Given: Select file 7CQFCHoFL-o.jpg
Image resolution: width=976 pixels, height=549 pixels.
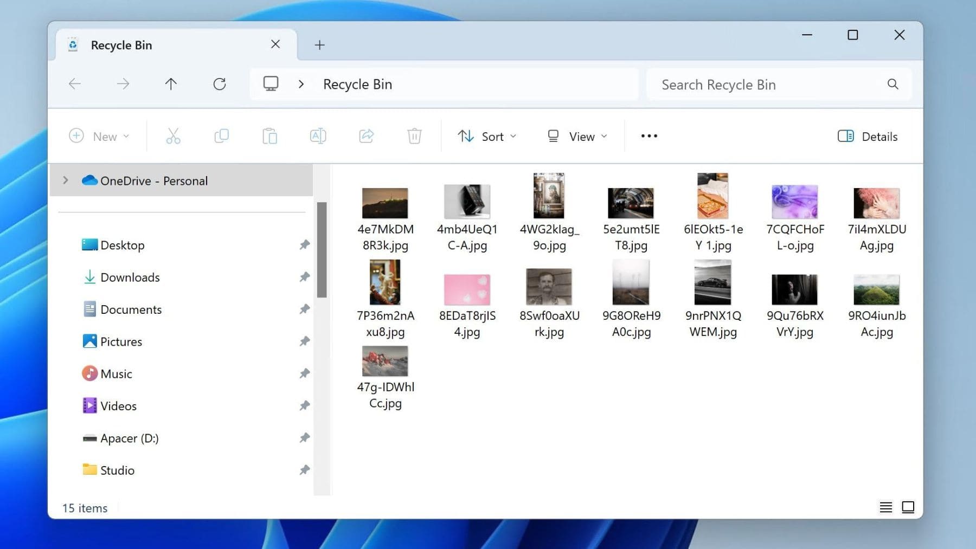Looking at the screenshot, I should pos(795,219).
